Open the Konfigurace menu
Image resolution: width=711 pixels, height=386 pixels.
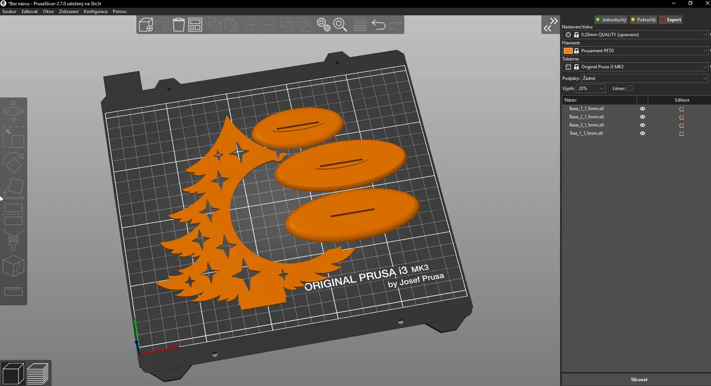coord(96,12)
